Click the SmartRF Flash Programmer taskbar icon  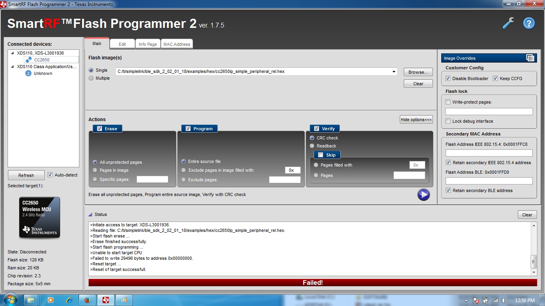tap(106, 300)
